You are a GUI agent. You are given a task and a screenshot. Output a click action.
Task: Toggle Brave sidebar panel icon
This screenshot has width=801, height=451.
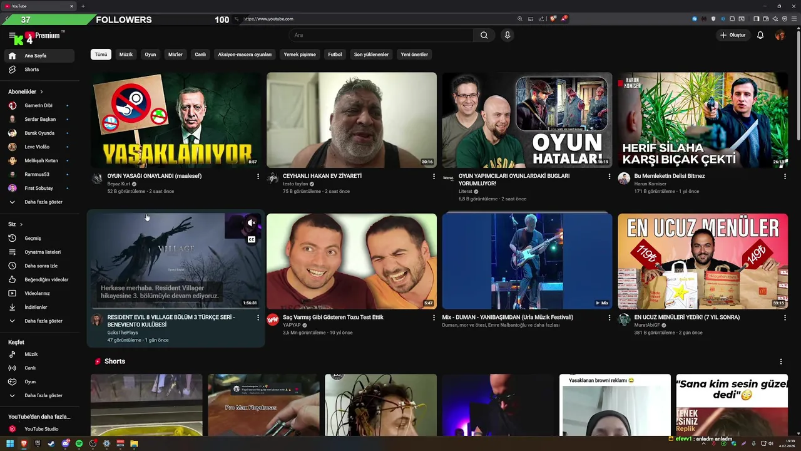(x=756, y=19)
